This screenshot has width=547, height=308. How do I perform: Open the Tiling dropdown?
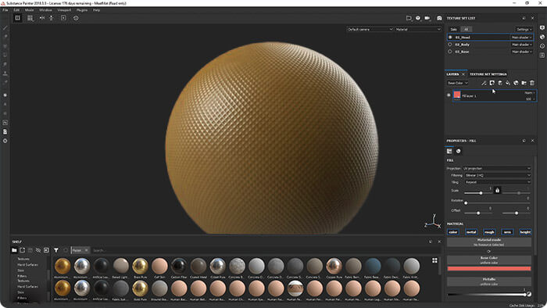tap(498, 182)
